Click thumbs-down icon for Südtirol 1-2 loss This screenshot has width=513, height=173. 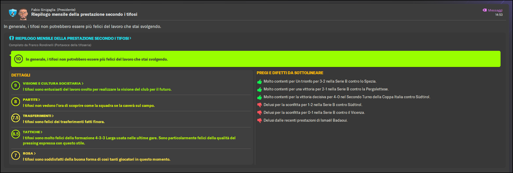point(259,105)
